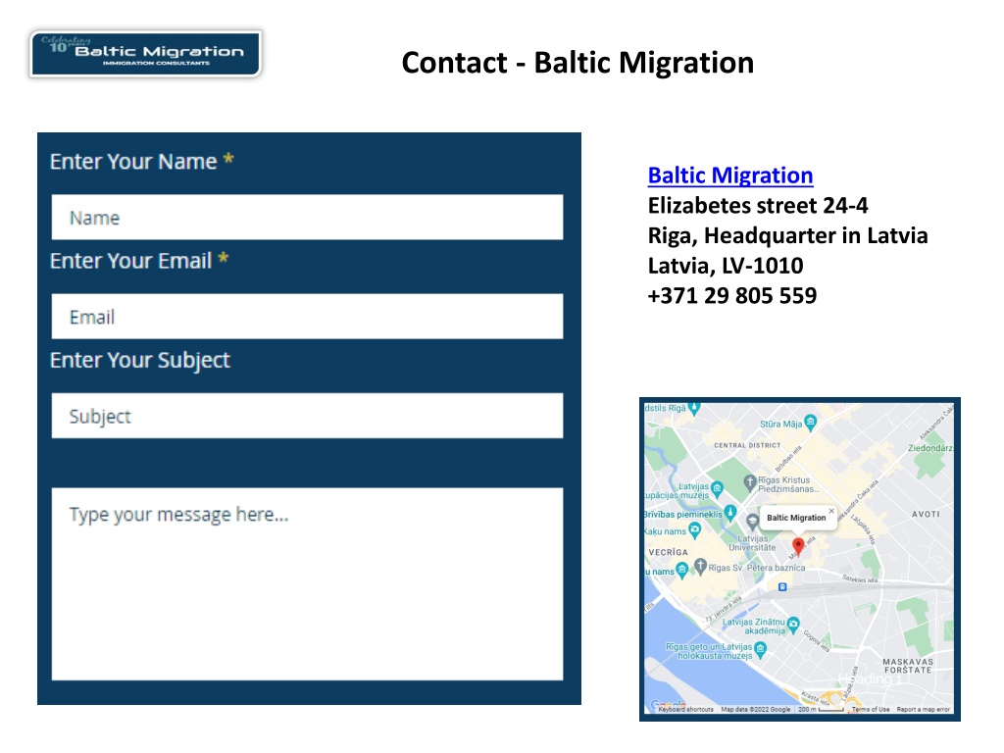Click the 200 m map scale control

tap(821, 709)
